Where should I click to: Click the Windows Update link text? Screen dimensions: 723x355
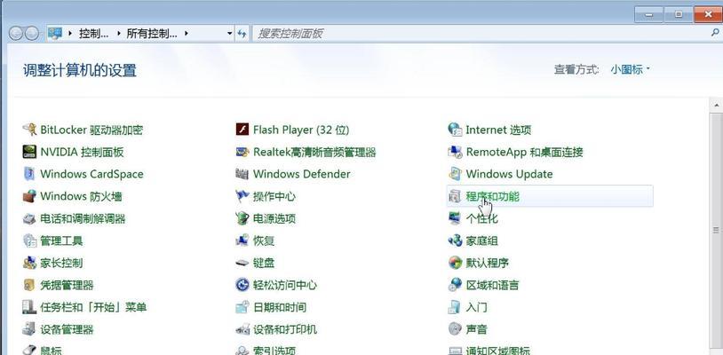[510, 174]
